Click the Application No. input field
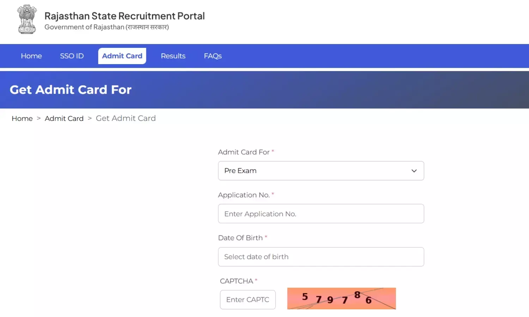Screen dimensions: 529x317 point(321,213)
